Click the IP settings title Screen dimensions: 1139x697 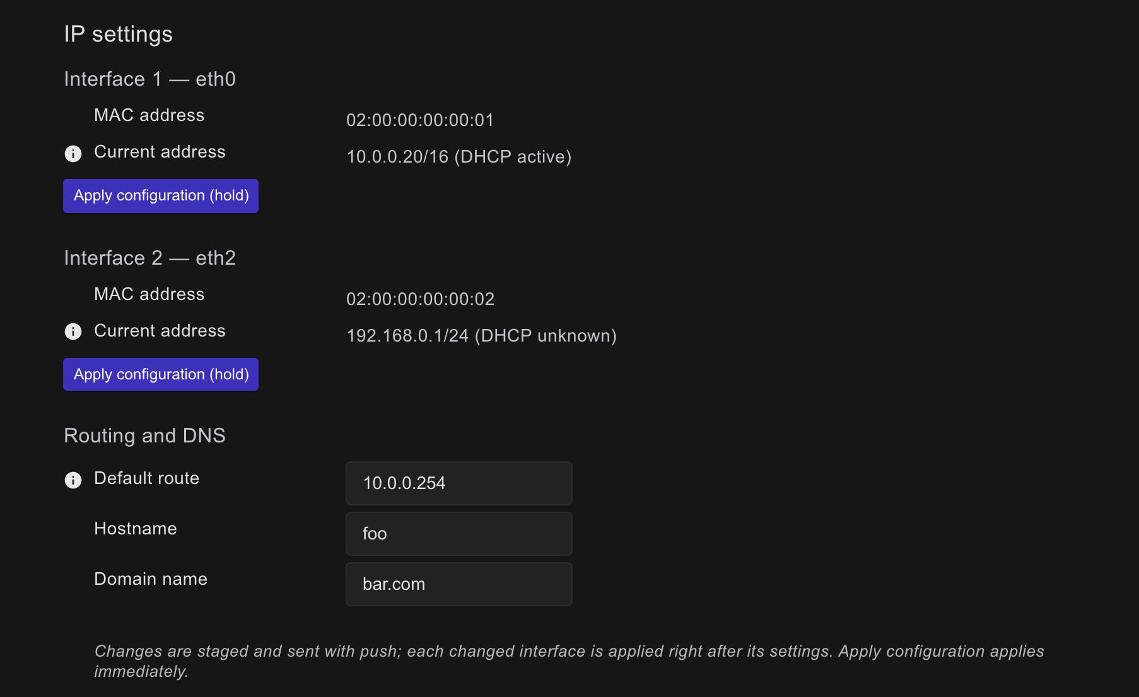tap(119, 34)
